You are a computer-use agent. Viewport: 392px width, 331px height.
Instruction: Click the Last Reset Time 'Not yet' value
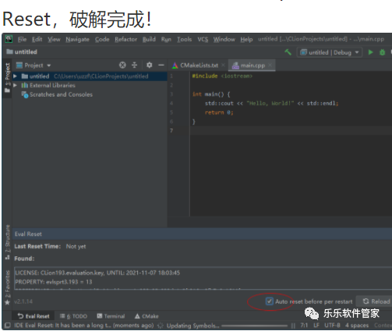click(x=76, y=246)
